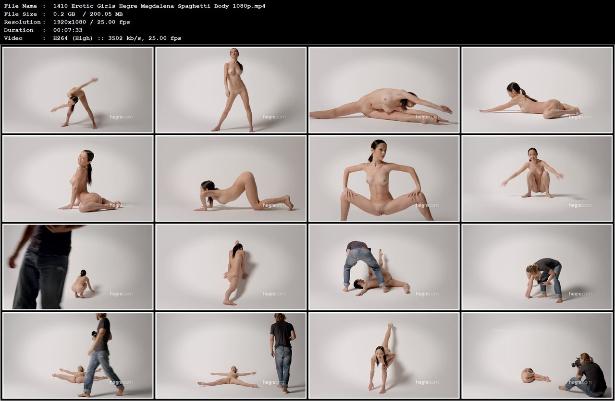Screen dimensions: 615x401
Task: Open the thumbnail with photographer bending over
Action: (384, 266)
